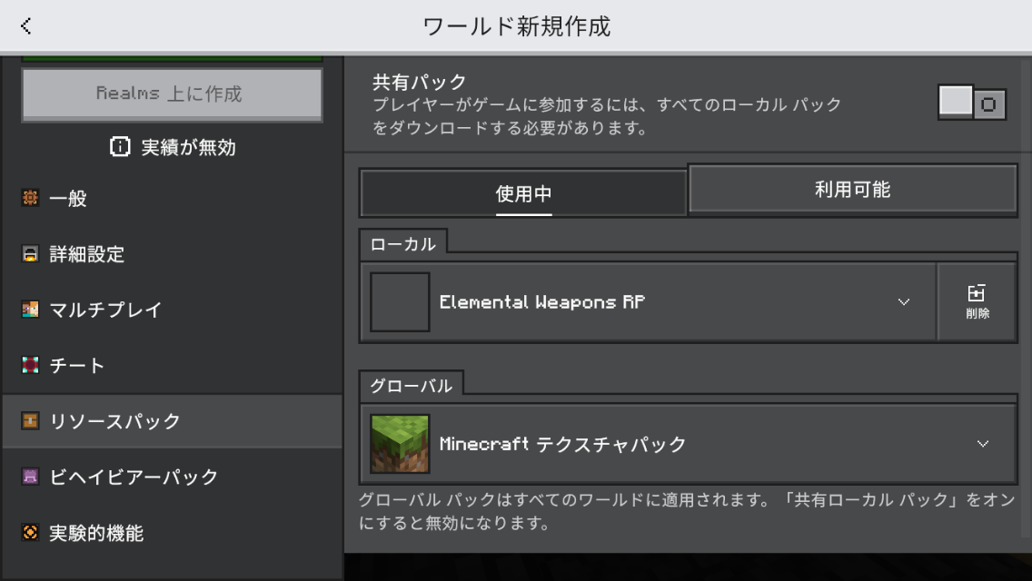
Task: Click the ビヘイビアーパック icon
Action: [x=30, y=477]
